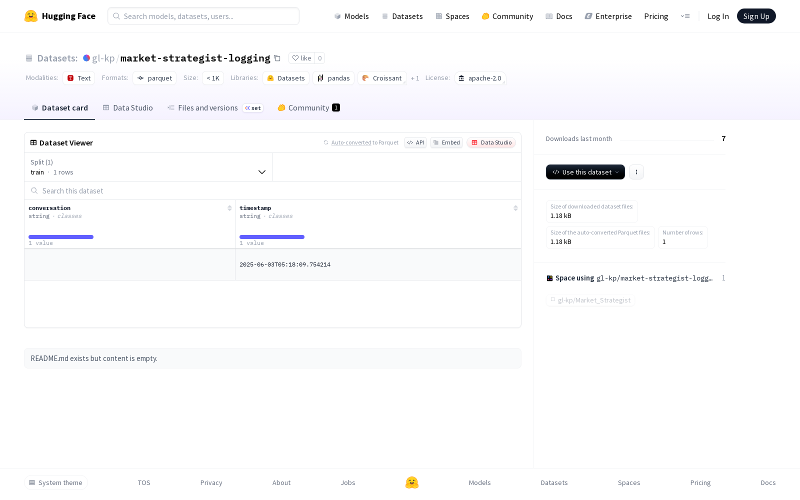Select the Text modality tag
This screenshot has width=800, height=500.
click(79, 78)
